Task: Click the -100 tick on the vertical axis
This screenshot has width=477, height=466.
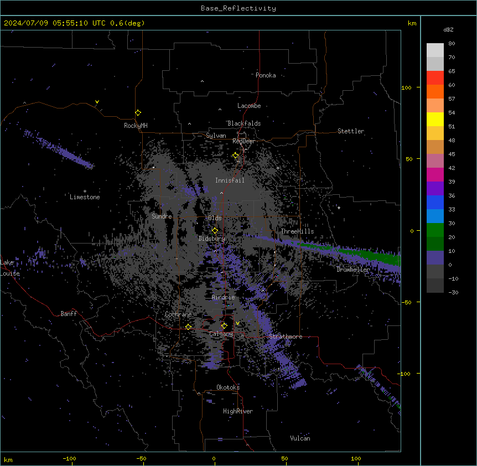Action: tap(405, 374)
